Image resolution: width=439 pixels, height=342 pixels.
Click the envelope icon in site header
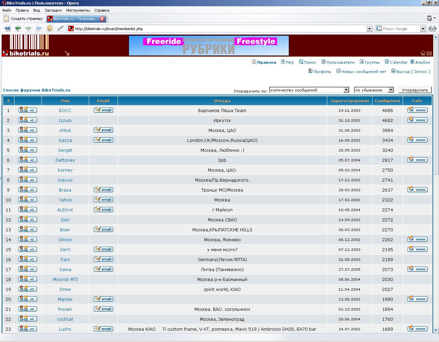(x=429, y=53)
